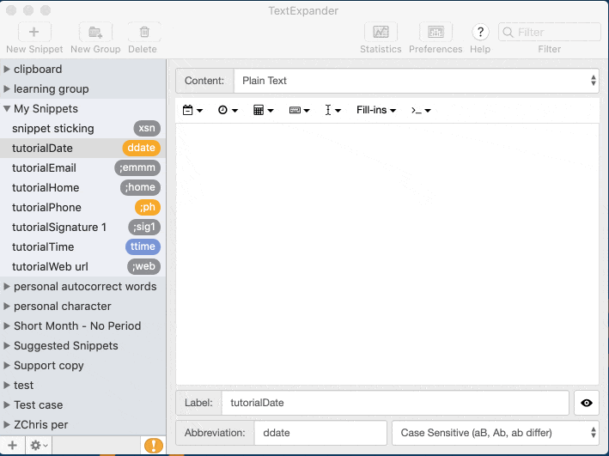Select the tutorialSignature 1 snippet

(82, 228)
